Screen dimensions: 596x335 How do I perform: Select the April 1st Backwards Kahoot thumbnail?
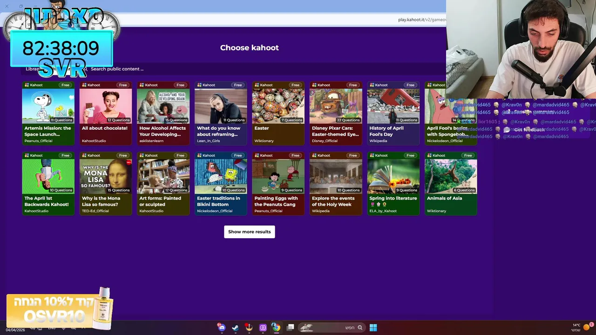pyautogui.click(x=48, y=176)
